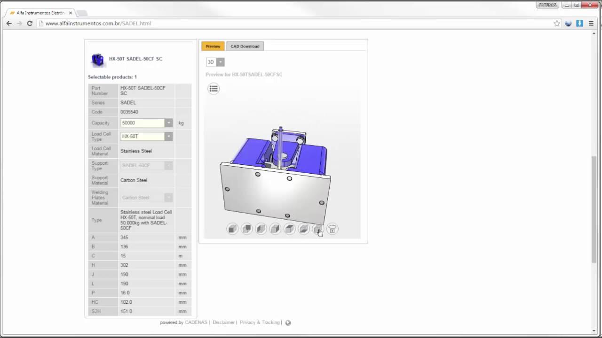602x338 pixels.
Task: Click dimension HC value 102.0
Action: [126, 302]
